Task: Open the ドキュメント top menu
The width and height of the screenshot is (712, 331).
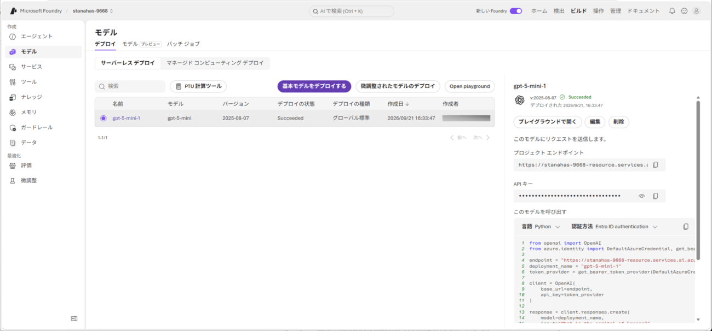Action: [x=644, y=11]
